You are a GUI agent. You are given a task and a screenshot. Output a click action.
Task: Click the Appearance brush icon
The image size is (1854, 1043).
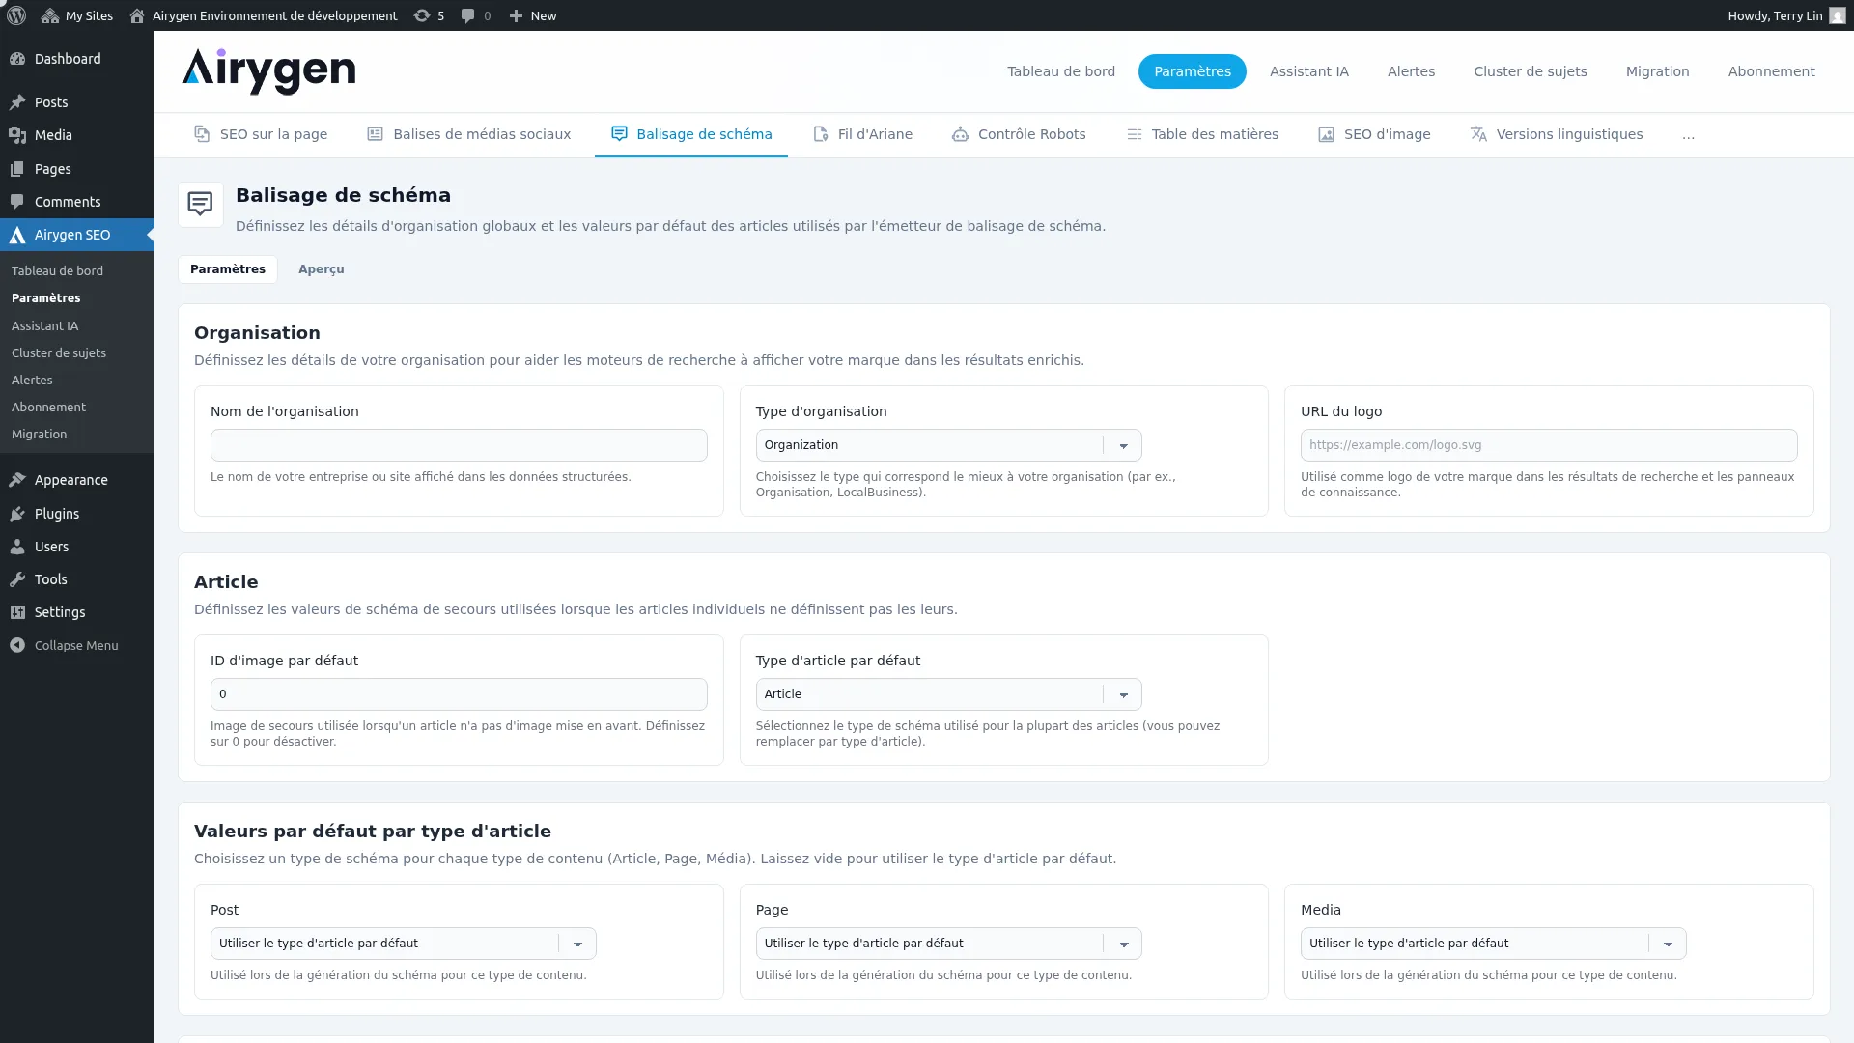tap(17, 480)
